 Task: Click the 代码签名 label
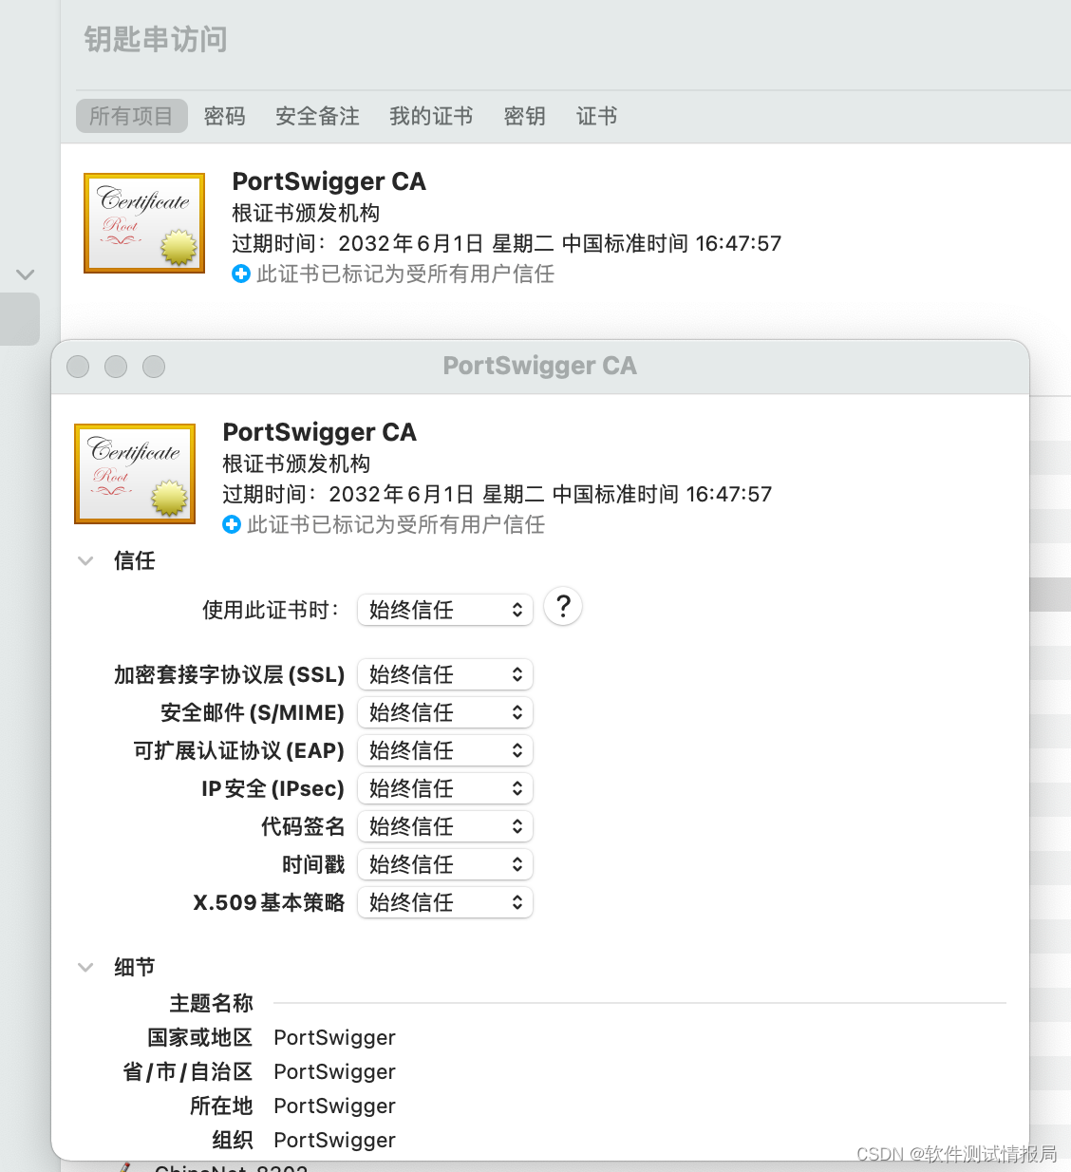303,826
